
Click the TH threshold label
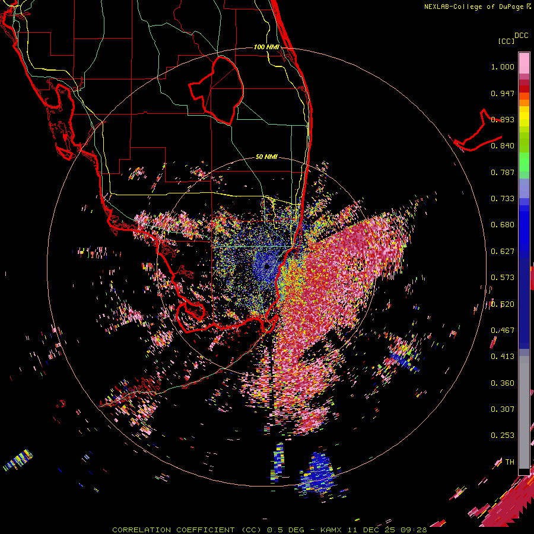click(x=510, y=462)
